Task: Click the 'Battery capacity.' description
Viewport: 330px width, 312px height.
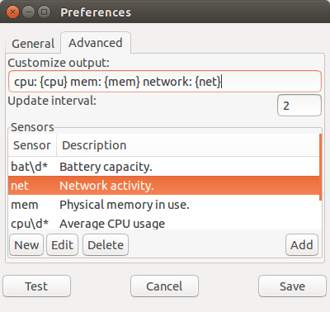Action: pyautogui.click(x=106, y=167)
